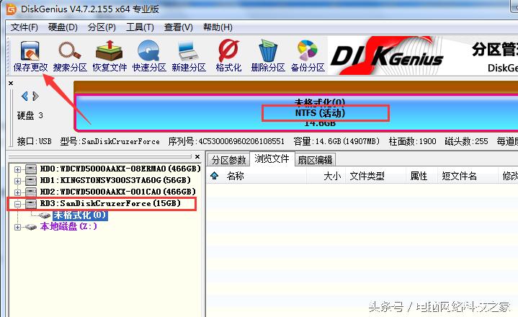Screen dimensions: 518x317
Task: Collapse RD3 SanDiskCruzerForce node
Action: 17,204
